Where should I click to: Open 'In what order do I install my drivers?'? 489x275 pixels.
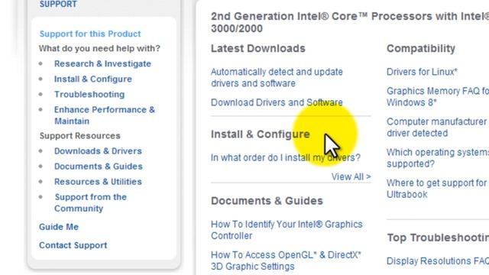(285, 157)
